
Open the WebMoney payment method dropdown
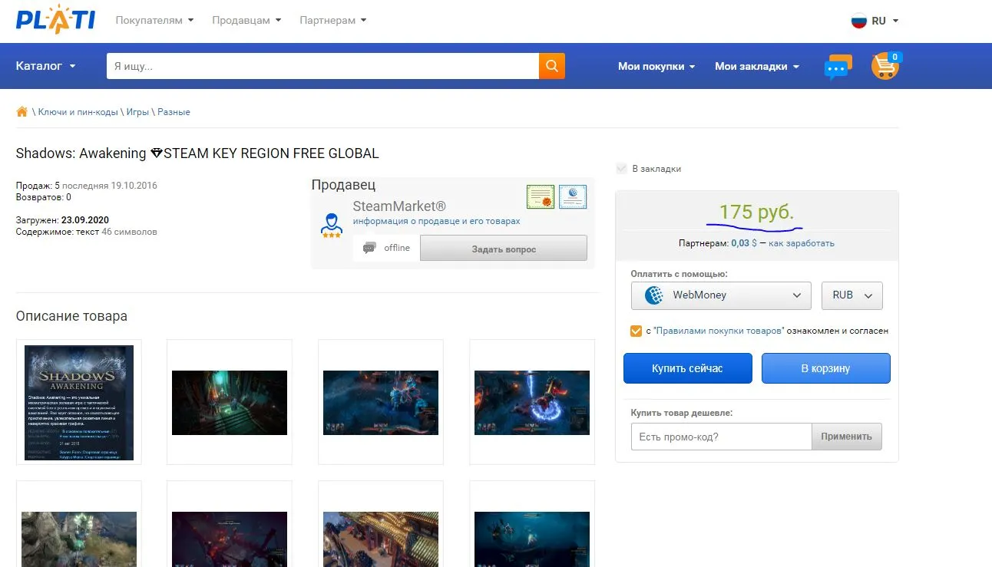[721, 295]
